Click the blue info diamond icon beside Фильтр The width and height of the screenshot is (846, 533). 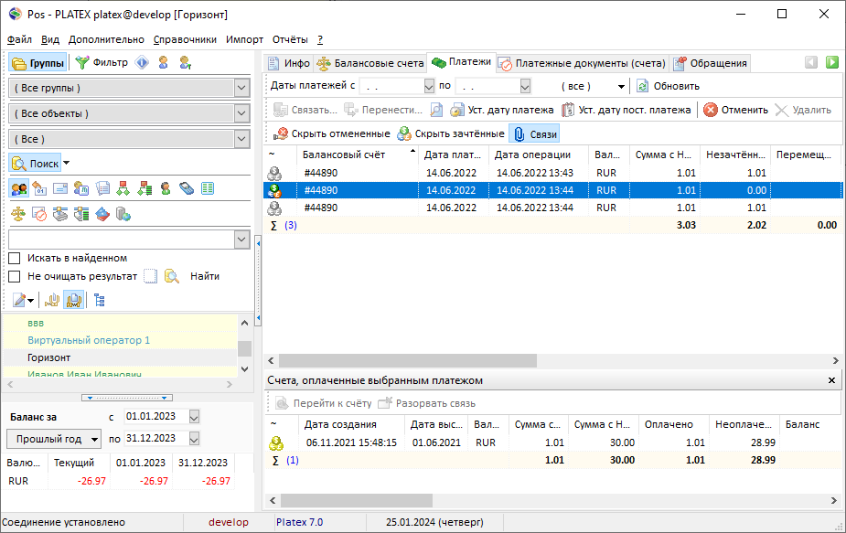142,62
